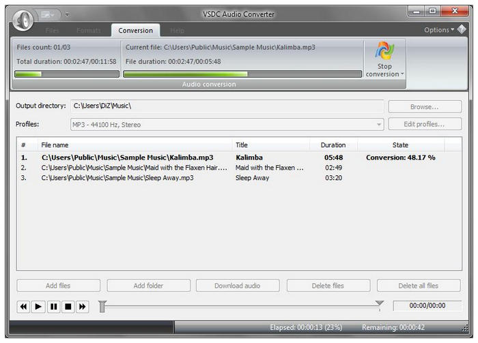Sort by the Title column header
Screen dimensions: 478x343
coord(271,145)
